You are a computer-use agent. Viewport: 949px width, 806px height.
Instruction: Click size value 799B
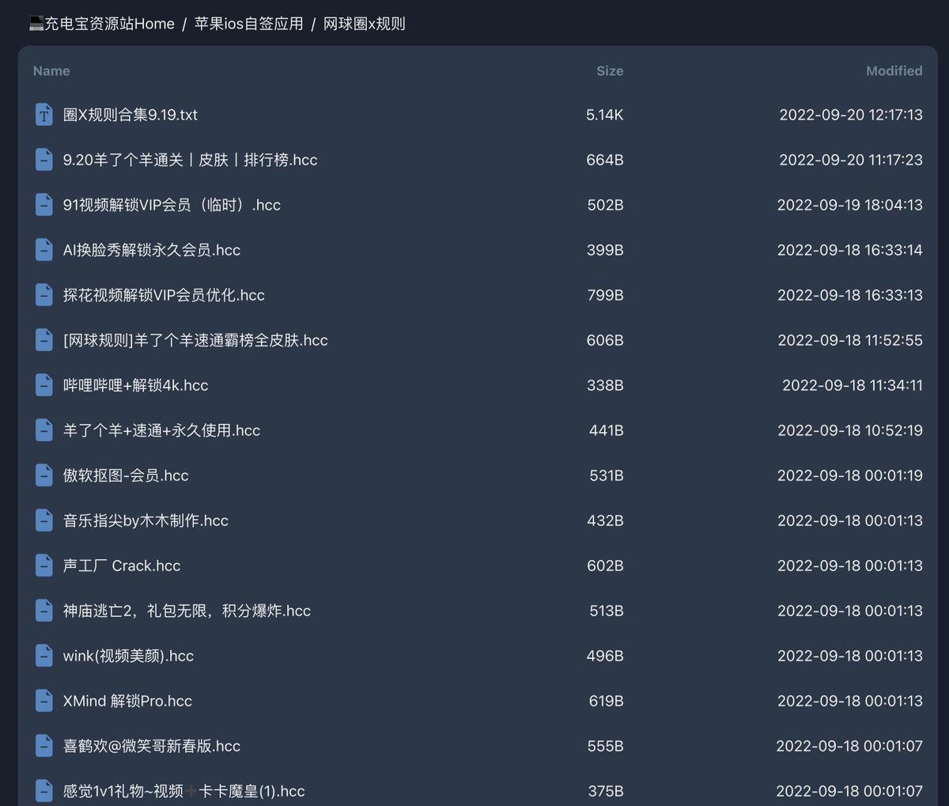click(x=605, y=295)
